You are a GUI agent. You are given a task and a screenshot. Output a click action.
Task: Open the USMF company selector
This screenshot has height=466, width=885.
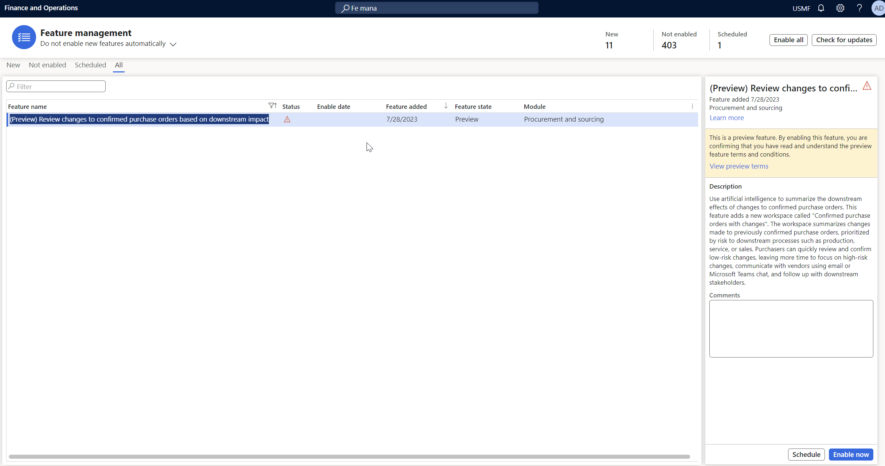[801, 8]
